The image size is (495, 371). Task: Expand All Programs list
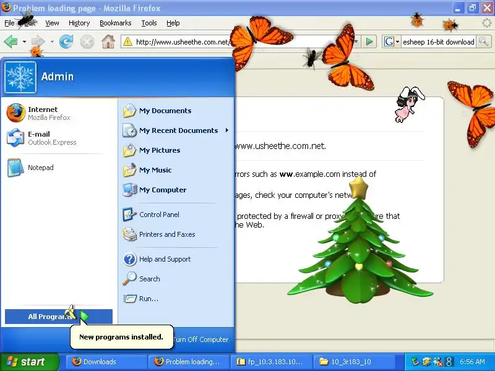tap(59, 317)
